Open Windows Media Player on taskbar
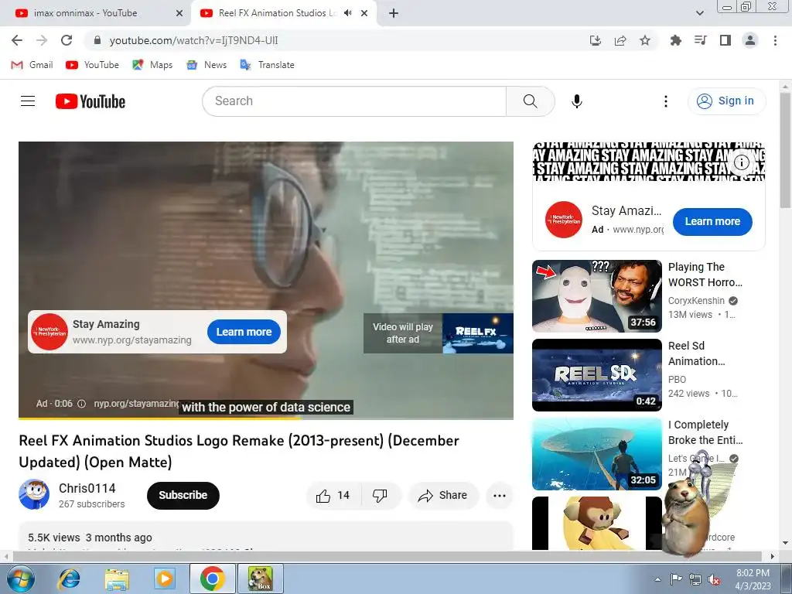 coord(164,579)
